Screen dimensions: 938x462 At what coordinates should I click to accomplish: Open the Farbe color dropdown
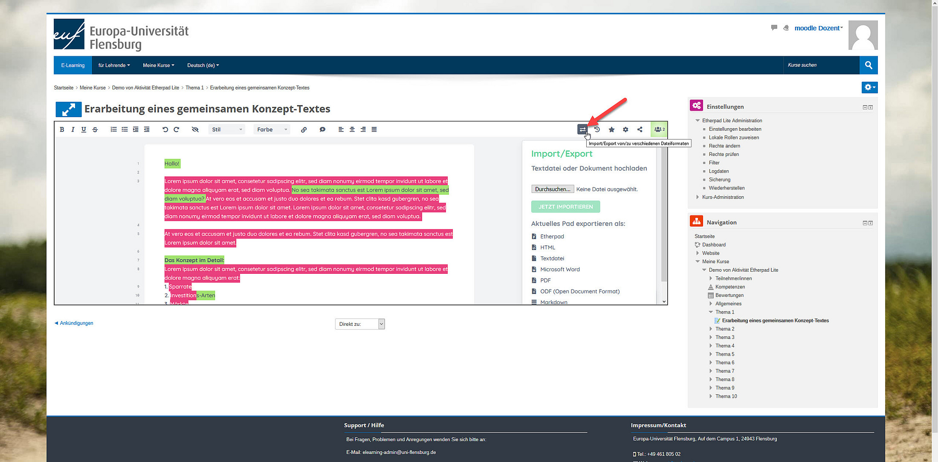coord(272,129)
